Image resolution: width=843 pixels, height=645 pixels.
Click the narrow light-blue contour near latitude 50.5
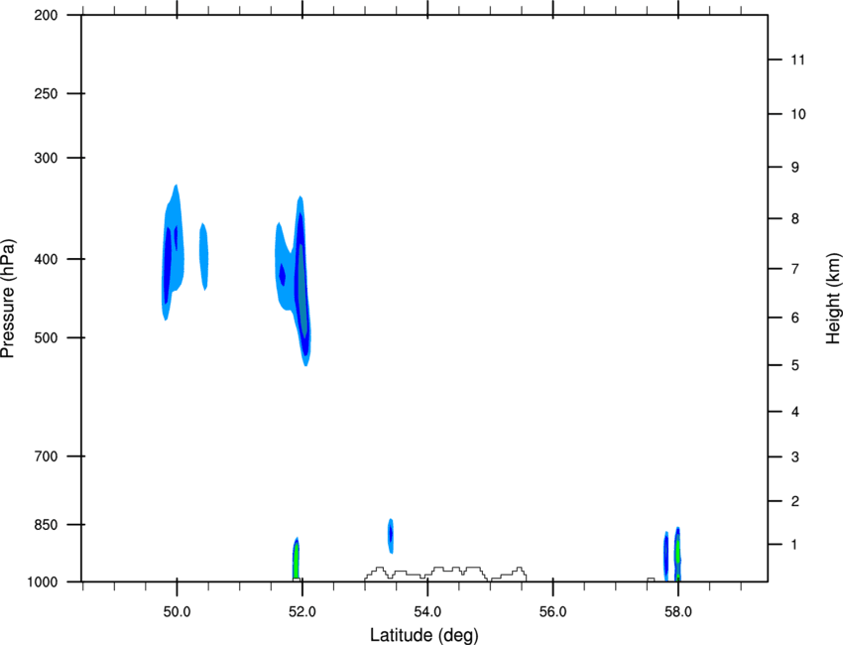203,257
